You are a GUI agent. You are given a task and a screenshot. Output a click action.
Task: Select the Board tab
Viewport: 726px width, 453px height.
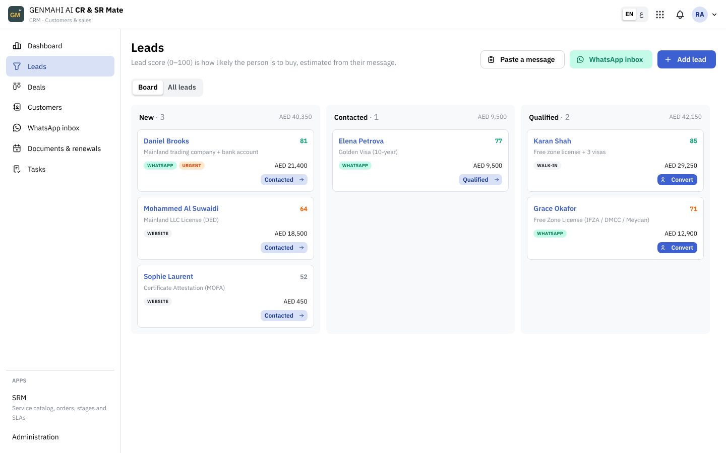[148, 87]
